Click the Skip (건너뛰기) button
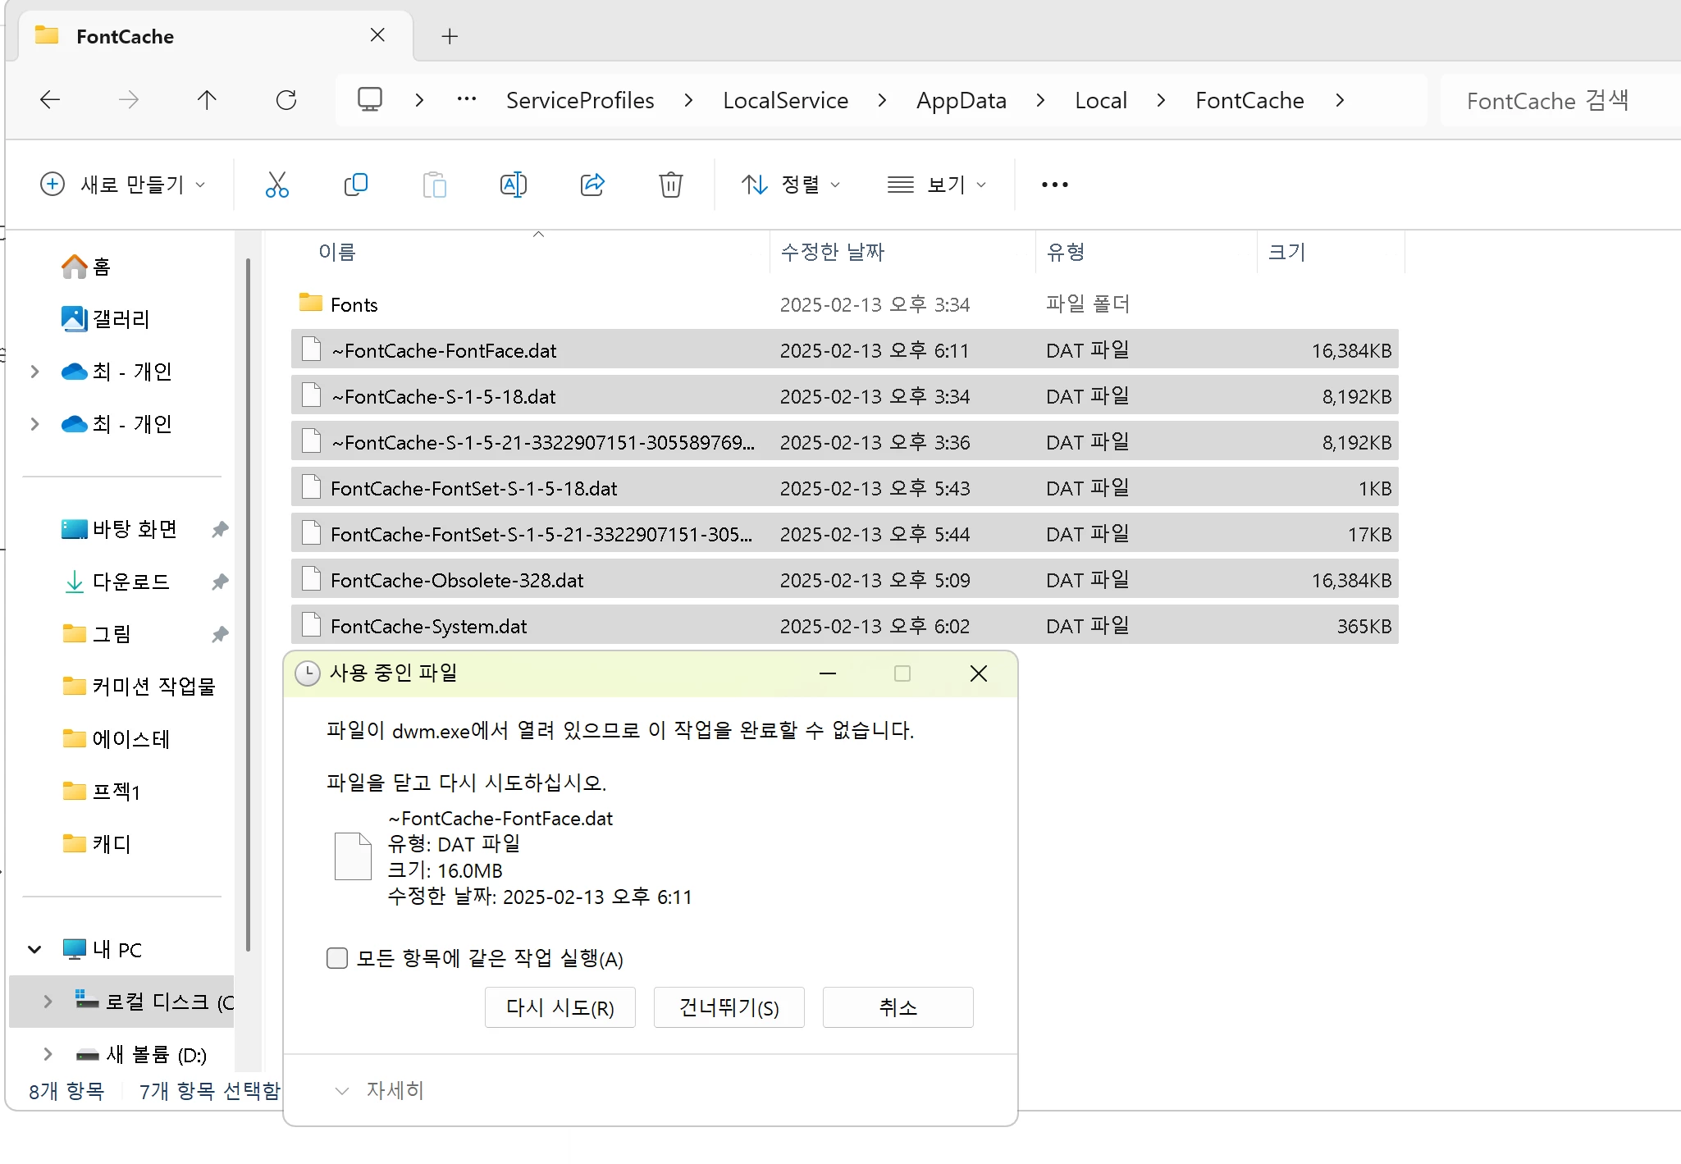1681x1164 pixels. [729, 1007]
